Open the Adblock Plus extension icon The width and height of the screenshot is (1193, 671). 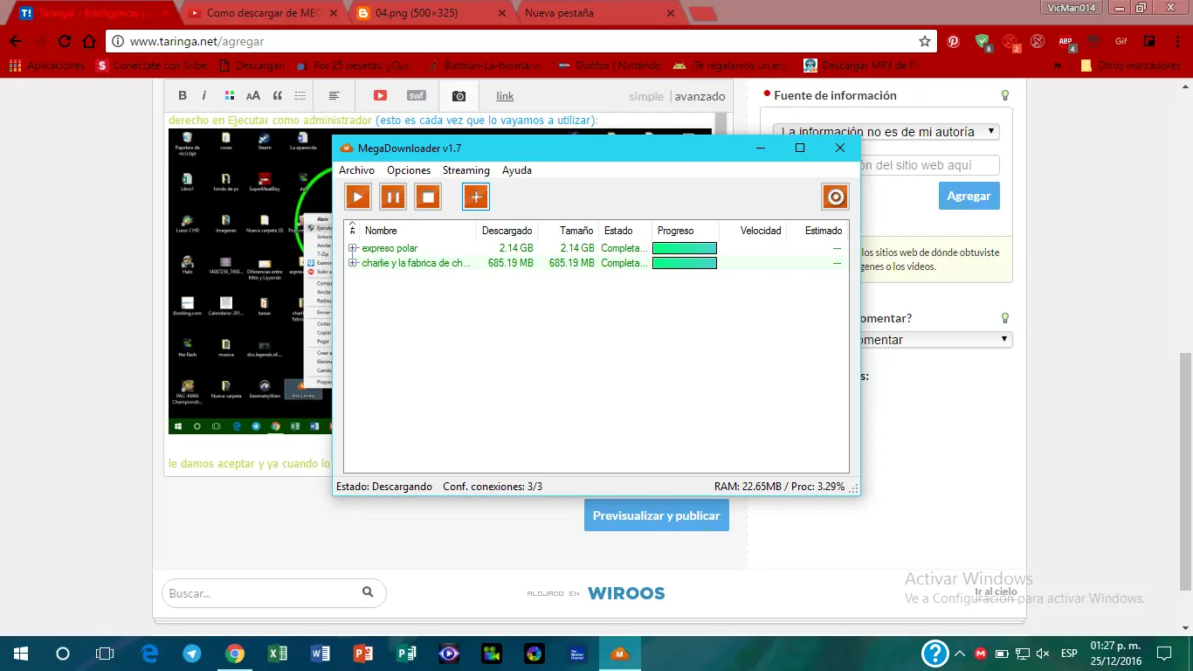click(1065, 41)
